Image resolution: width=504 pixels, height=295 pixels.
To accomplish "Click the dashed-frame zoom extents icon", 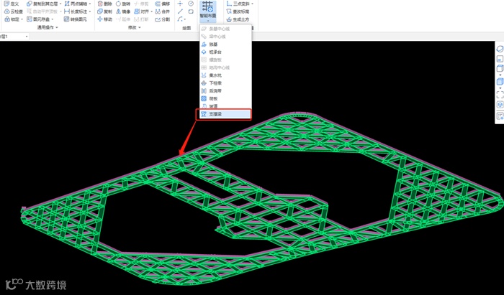I will click(500, 95).
